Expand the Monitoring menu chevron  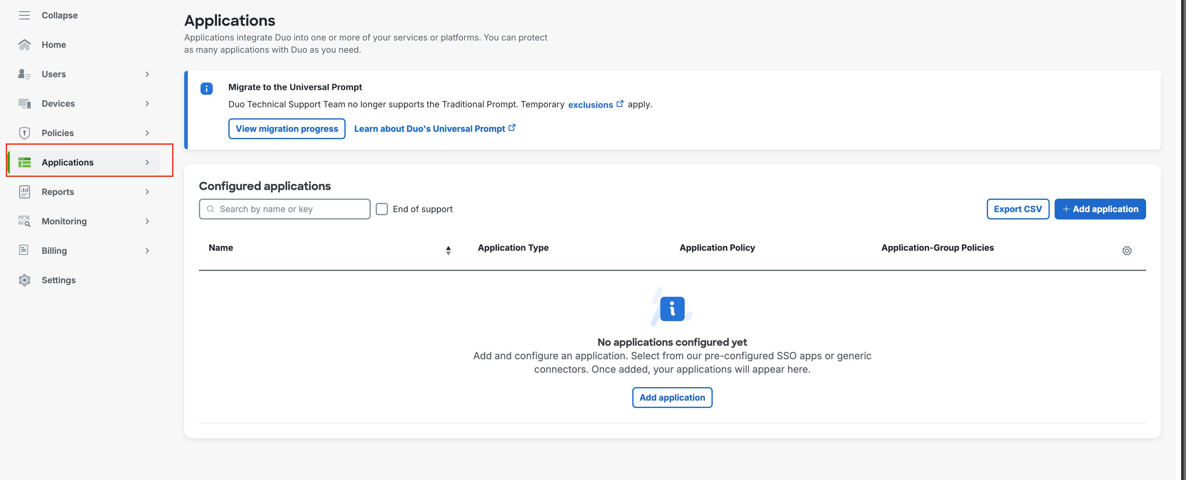coord(147,221)
